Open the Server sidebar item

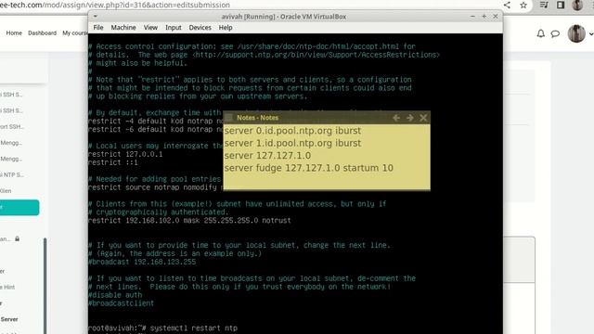pyautogui.click(x=9, y=319)
